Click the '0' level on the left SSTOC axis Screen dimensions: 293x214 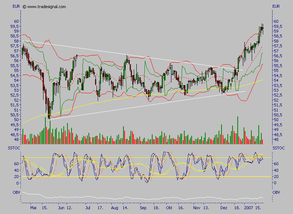coord(18,183)
